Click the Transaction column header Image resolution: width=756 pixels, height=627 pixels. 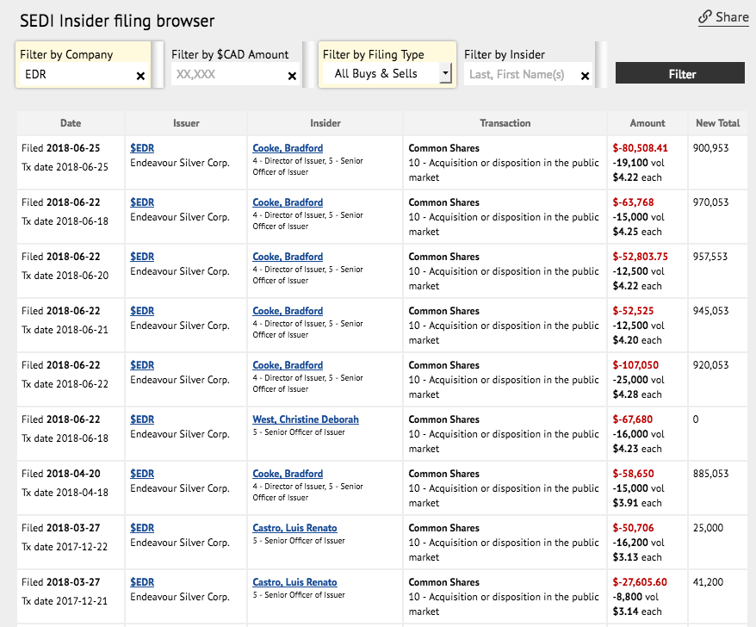coord(505,123)
